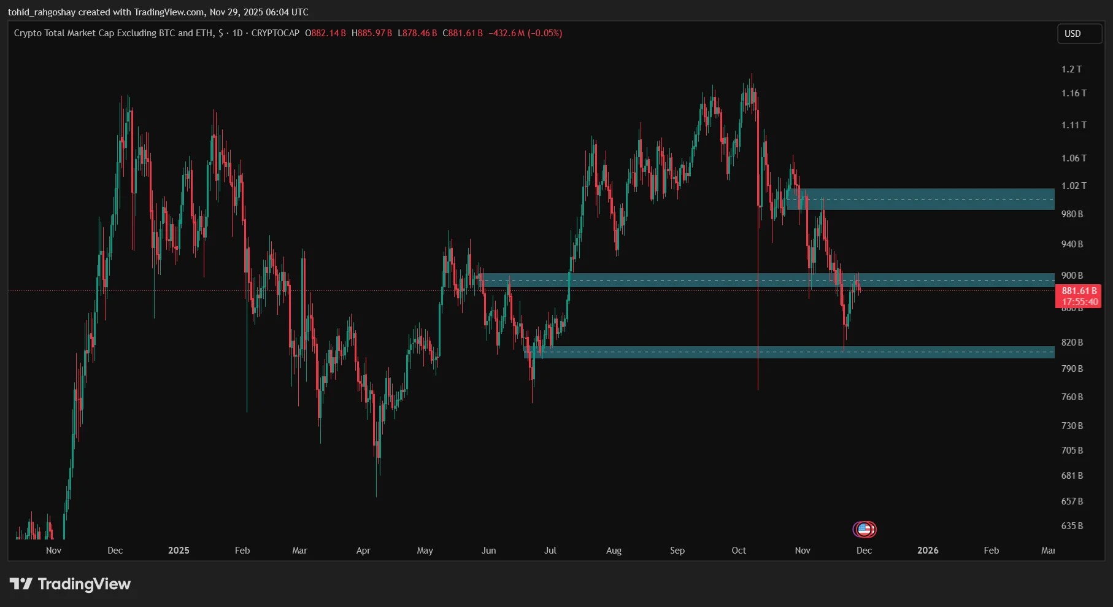The height and width of the screenshot is (607, 1113).
Task: Click the Jun label on time axis
Action: coord(488,551)
